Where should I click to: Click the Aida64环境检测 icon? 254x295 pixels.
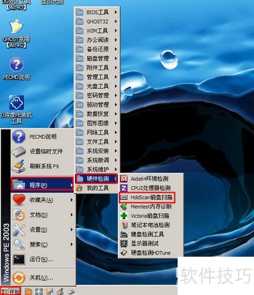124,179
